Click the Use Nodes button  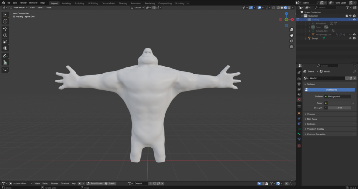tap(330, 89)
